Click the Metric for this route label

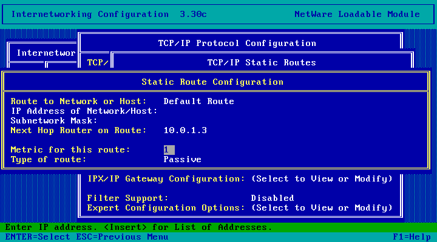click(70, 150)
